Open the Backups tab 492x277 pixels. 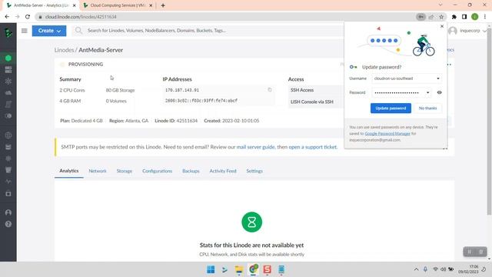191,171
